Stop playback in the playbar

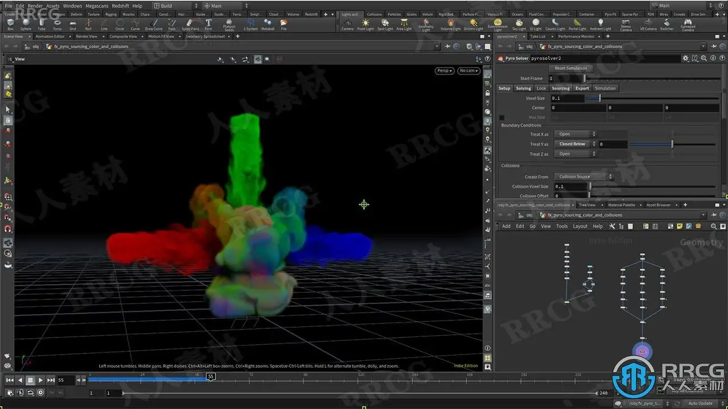31,380
